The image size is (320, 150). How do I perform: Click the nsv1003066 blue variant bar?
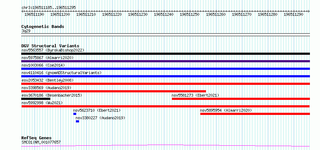coord(165,69)
